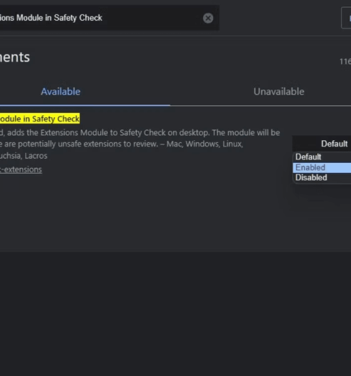
Task: Follow the flag anchor link ending in -extensions
Action: [21, 170]
